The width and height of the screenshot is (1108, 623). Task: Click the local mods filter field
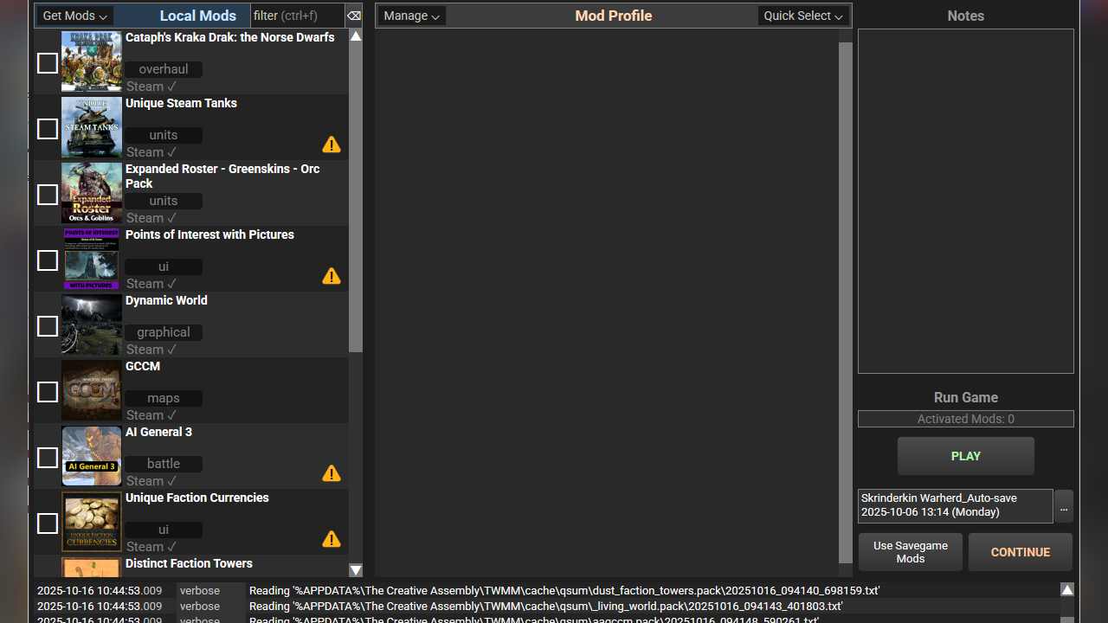pyautogui.click(x=296, y=16)
